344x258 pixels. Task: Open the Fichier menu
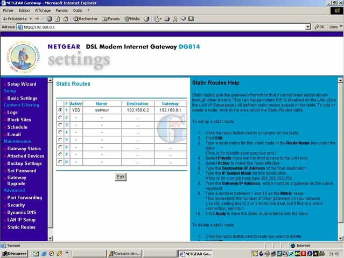click(x=8, y=10)
